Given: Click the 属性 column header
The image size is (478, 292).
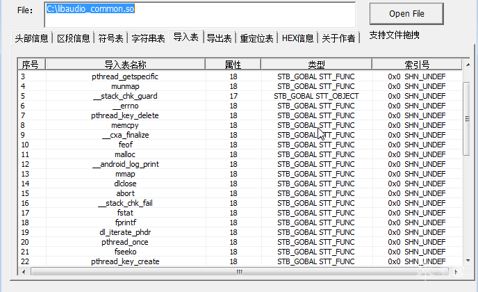Looking at the screenshot, I should (233, 65).
